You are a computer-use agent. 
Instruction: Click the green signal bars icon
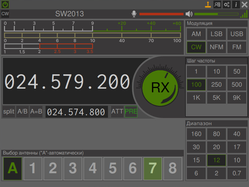[244, 14]
